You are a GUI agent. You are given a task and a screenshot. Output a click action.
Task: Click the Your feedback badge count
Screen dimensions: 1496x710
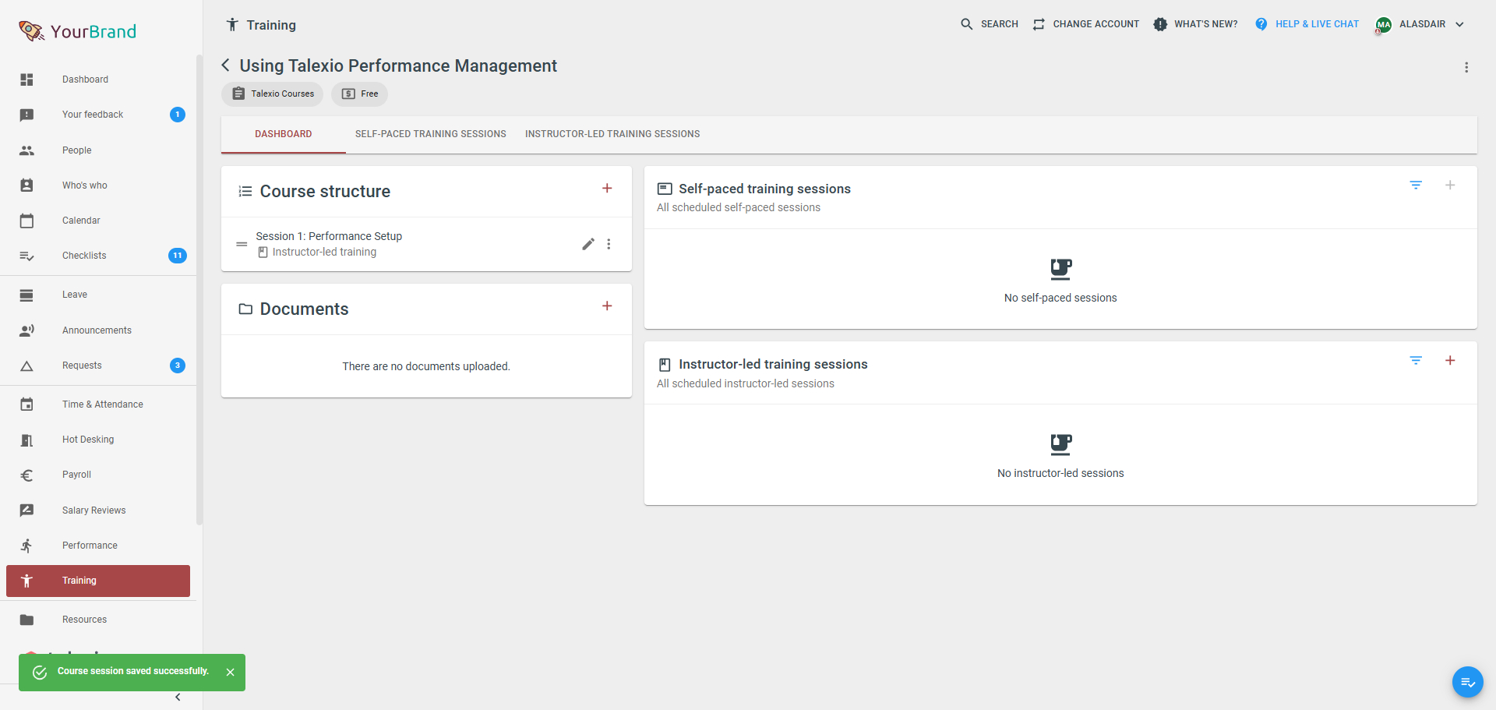pyautogui.click(x=178, y=115)
